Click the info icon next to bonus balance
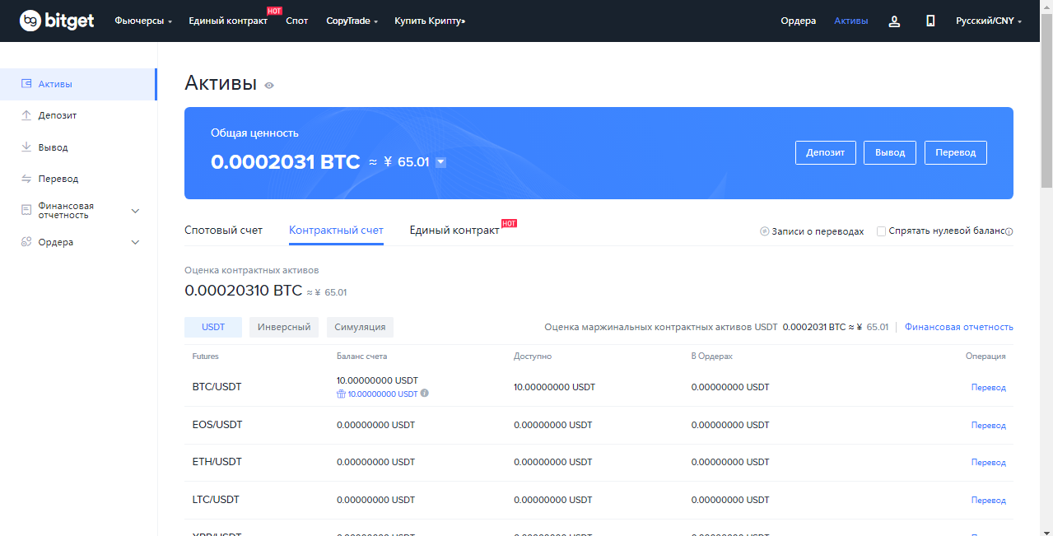Screen dimensions: 1053x536 click(x=425, y=394)
